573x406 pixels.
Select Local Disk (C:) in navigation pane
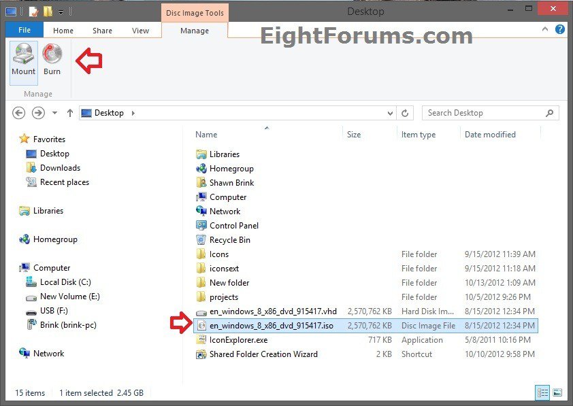coord(65,282)
